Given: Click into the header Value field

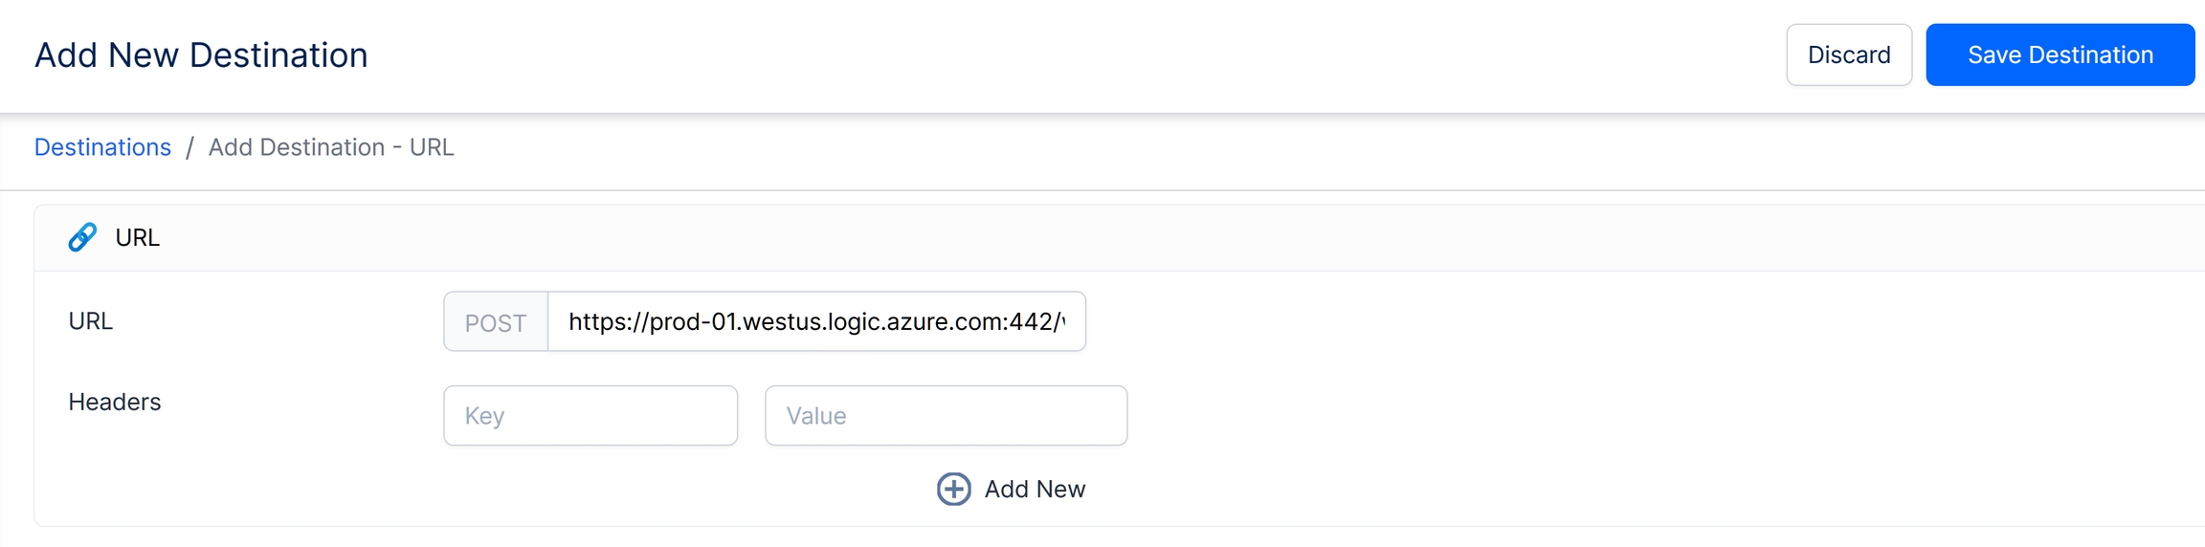Looking at the screenshot, I should (946, 416).
